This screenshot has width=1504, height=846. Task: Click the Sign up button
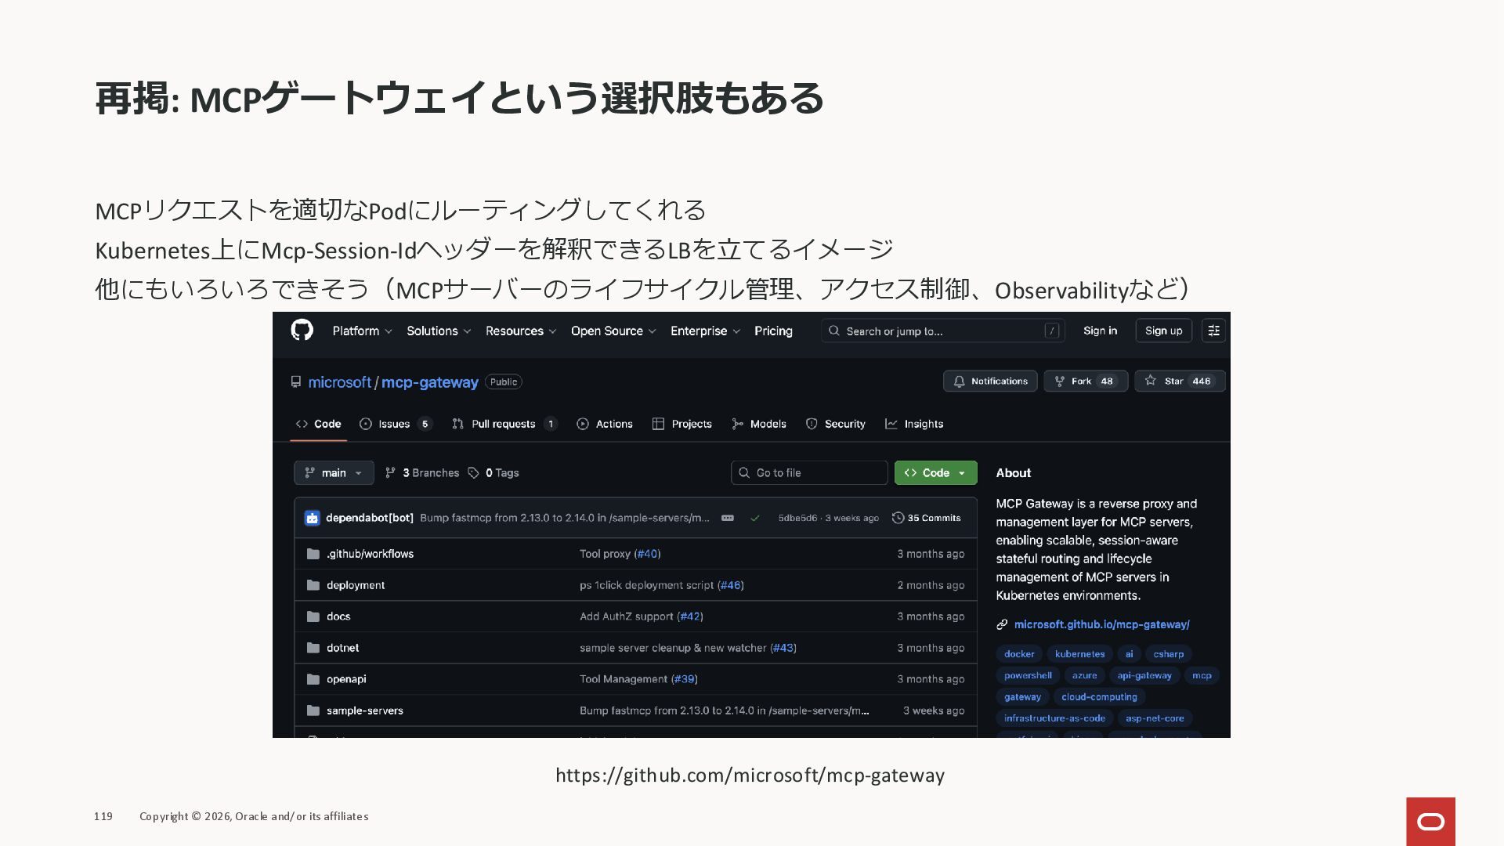(1163, 331)
